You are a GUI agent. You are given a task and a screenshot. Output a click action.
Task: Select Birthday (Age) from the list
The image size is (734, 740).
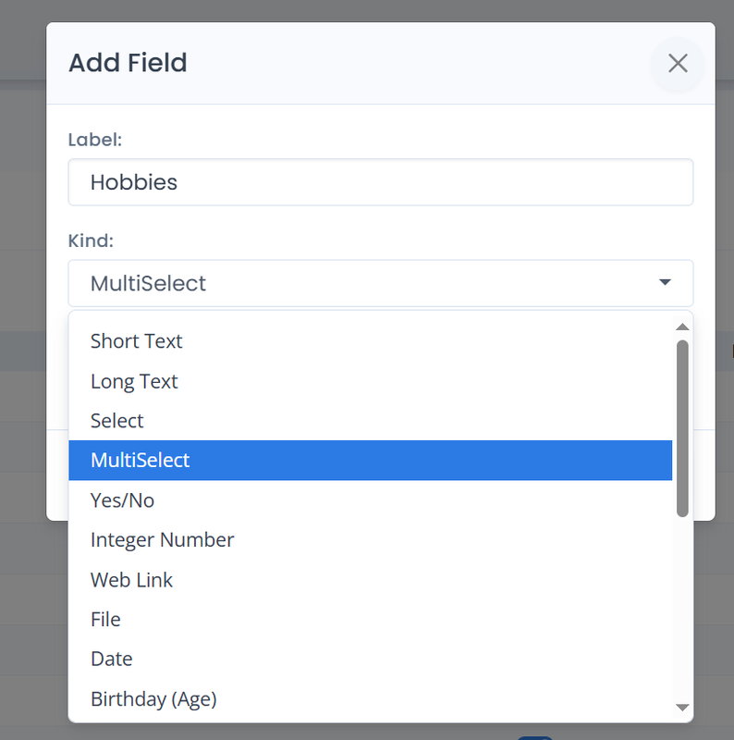pos(153,699)
